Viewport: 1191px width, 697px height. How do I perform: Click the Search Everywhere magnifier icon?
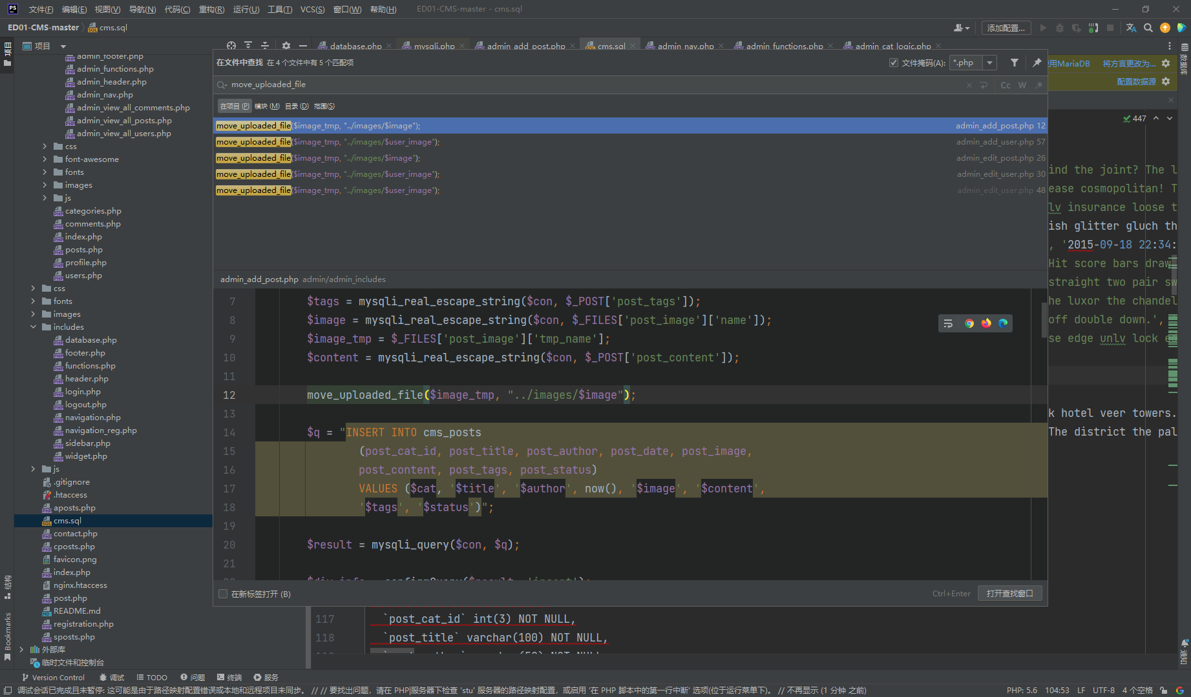coord(1148,28)
